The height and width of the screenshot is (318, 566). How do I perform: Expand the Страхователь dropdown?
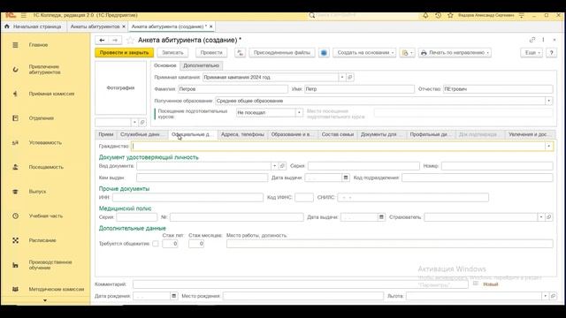tap(540, 217)
